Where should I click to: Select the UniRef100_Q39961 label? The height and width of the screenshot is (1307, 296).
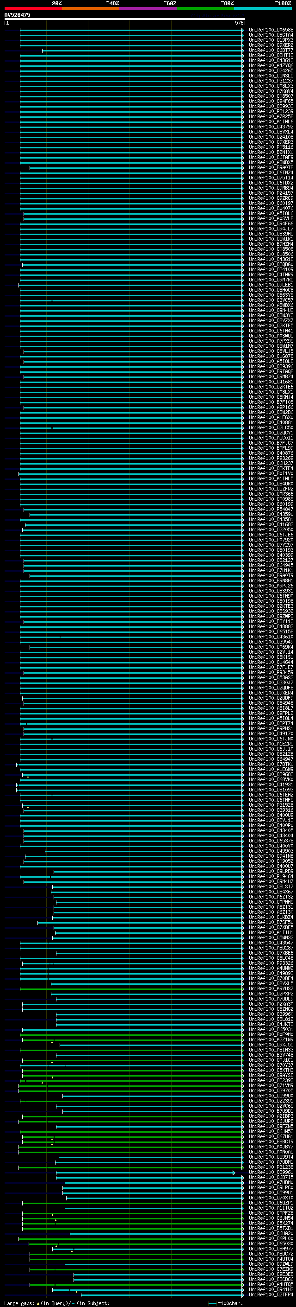pos(271,1172)
